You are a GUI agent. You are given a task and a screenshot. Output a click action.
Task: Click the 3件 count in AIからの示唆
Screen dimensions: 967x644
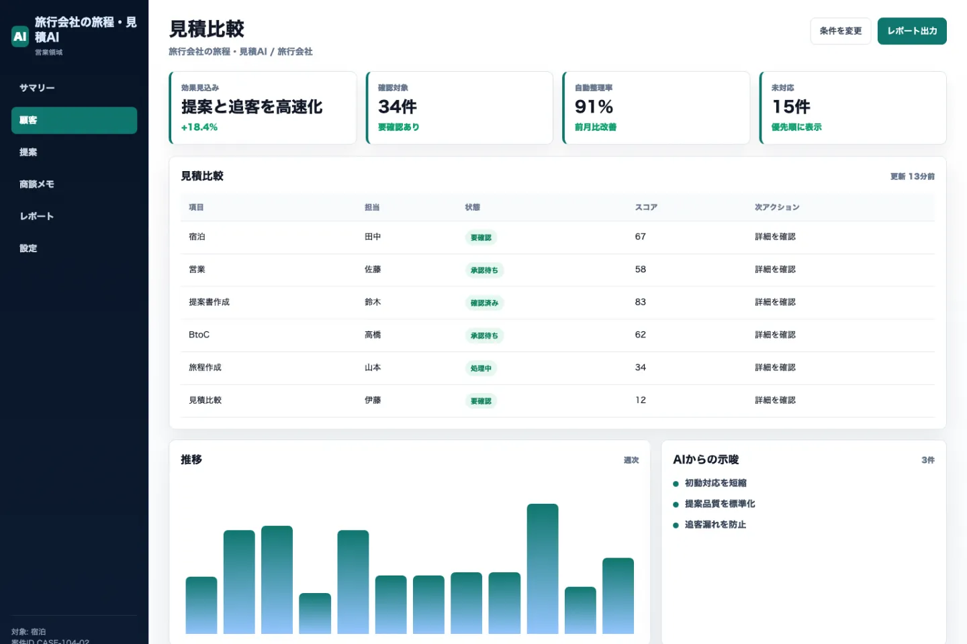click(928, 460)
